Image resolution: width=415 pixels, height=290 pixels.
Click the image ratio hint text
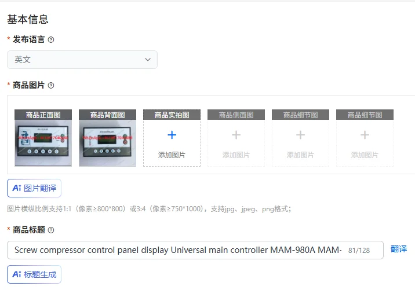[149, 209]
